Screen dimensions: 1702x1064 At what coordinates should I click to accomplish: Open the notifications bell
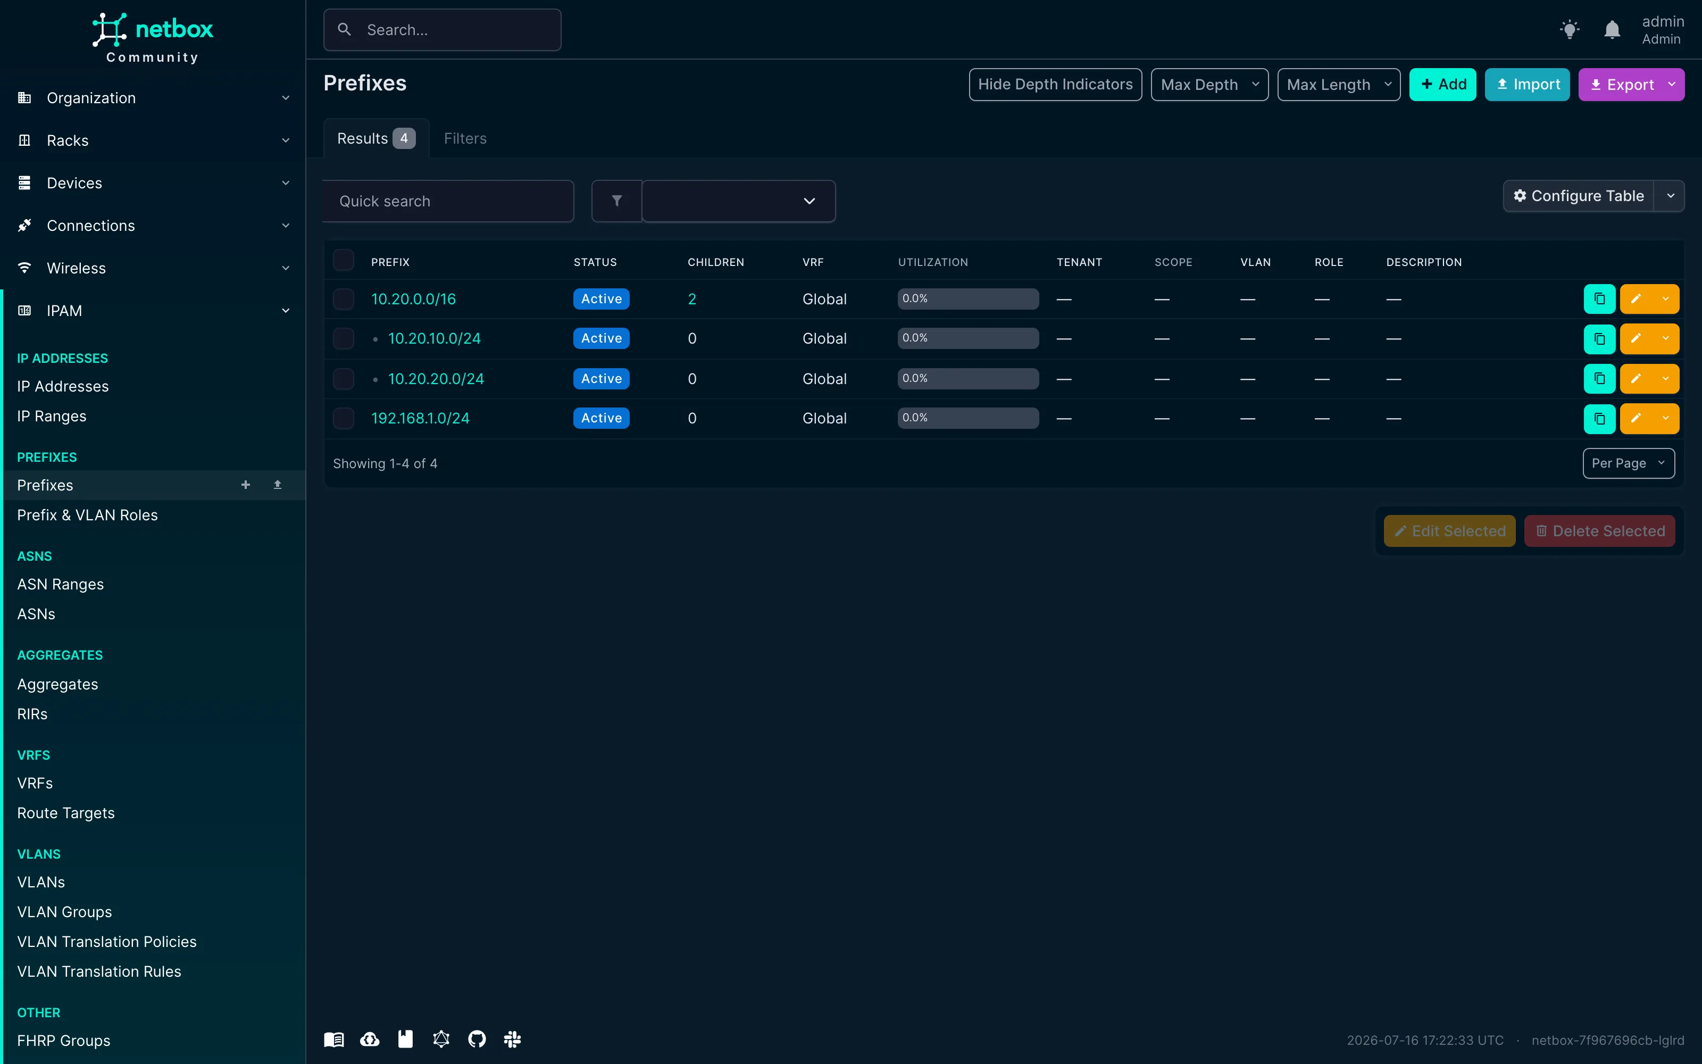tap(1612, 30)
